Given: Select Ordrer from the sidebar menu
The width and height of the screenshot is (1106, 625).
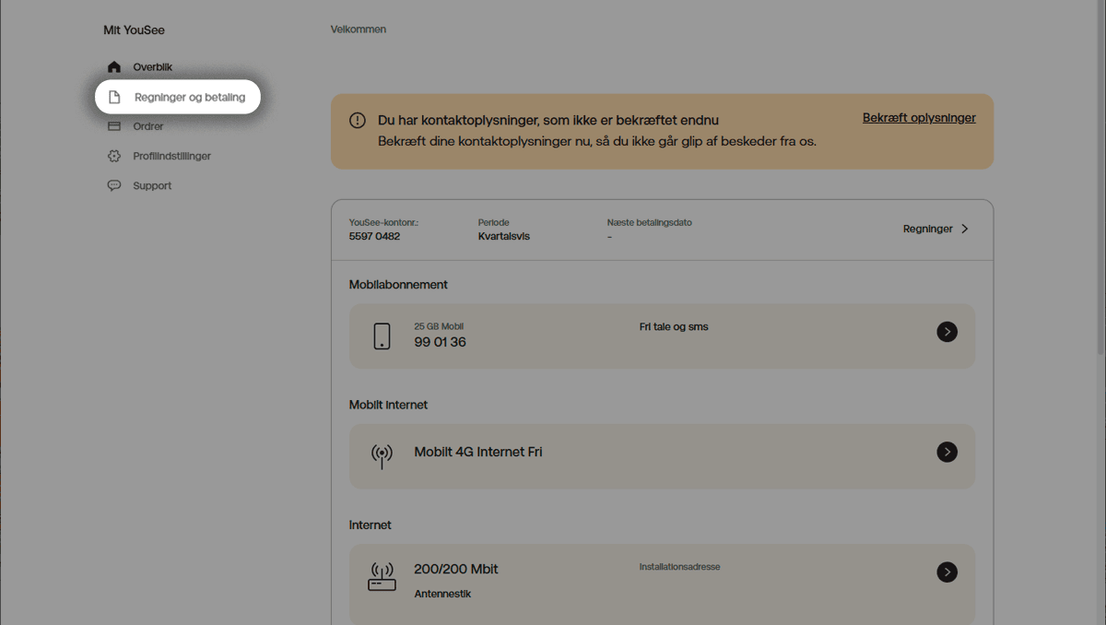Looking at the screenshot, I should (148, 126).
